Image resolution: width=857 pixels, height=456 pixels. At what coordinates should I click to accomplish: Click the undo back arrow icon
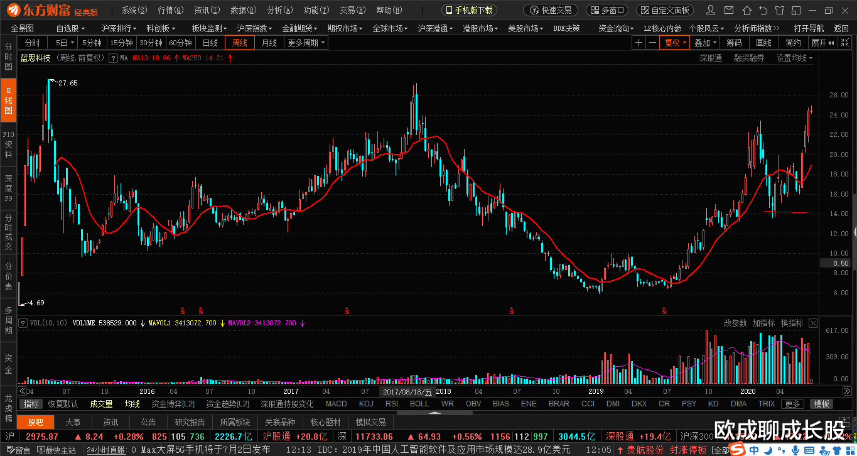tap(762, 10)
